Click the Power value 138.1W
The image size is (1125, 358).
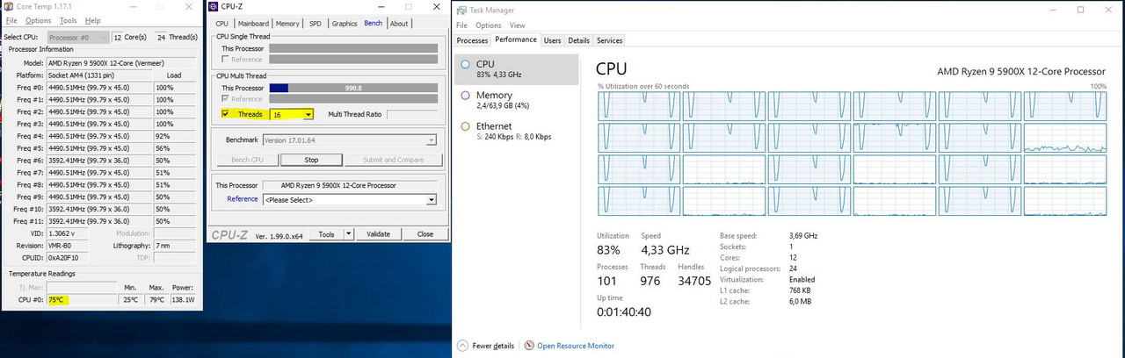coord(184,300)
